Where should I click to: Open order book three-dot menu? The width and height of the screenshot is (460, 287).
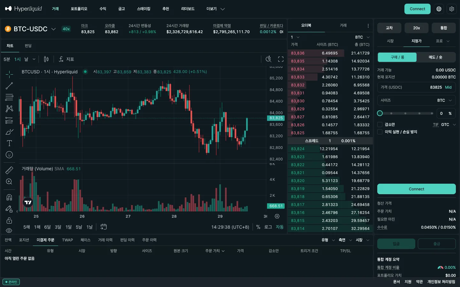[x=368, y=26]
